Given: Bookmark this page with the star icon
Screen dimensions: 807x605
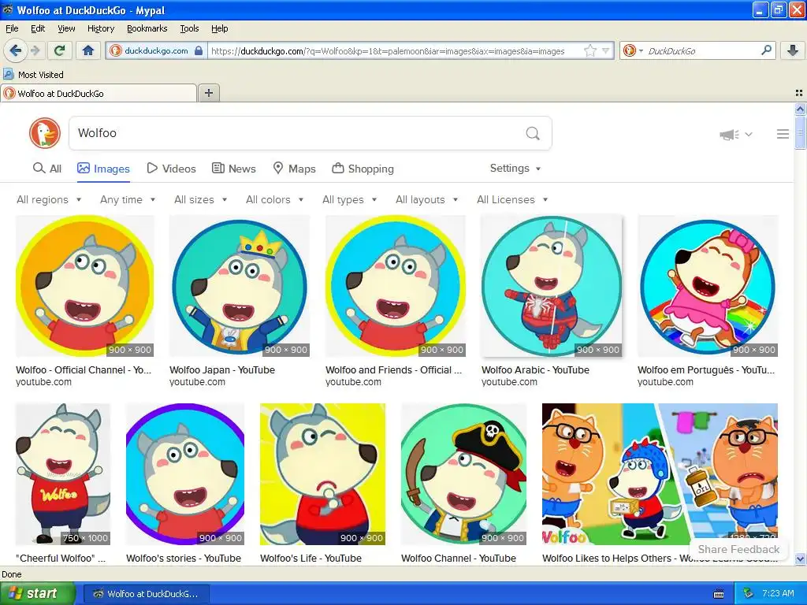Looking at the screenshot, I should tap(589, 50).
